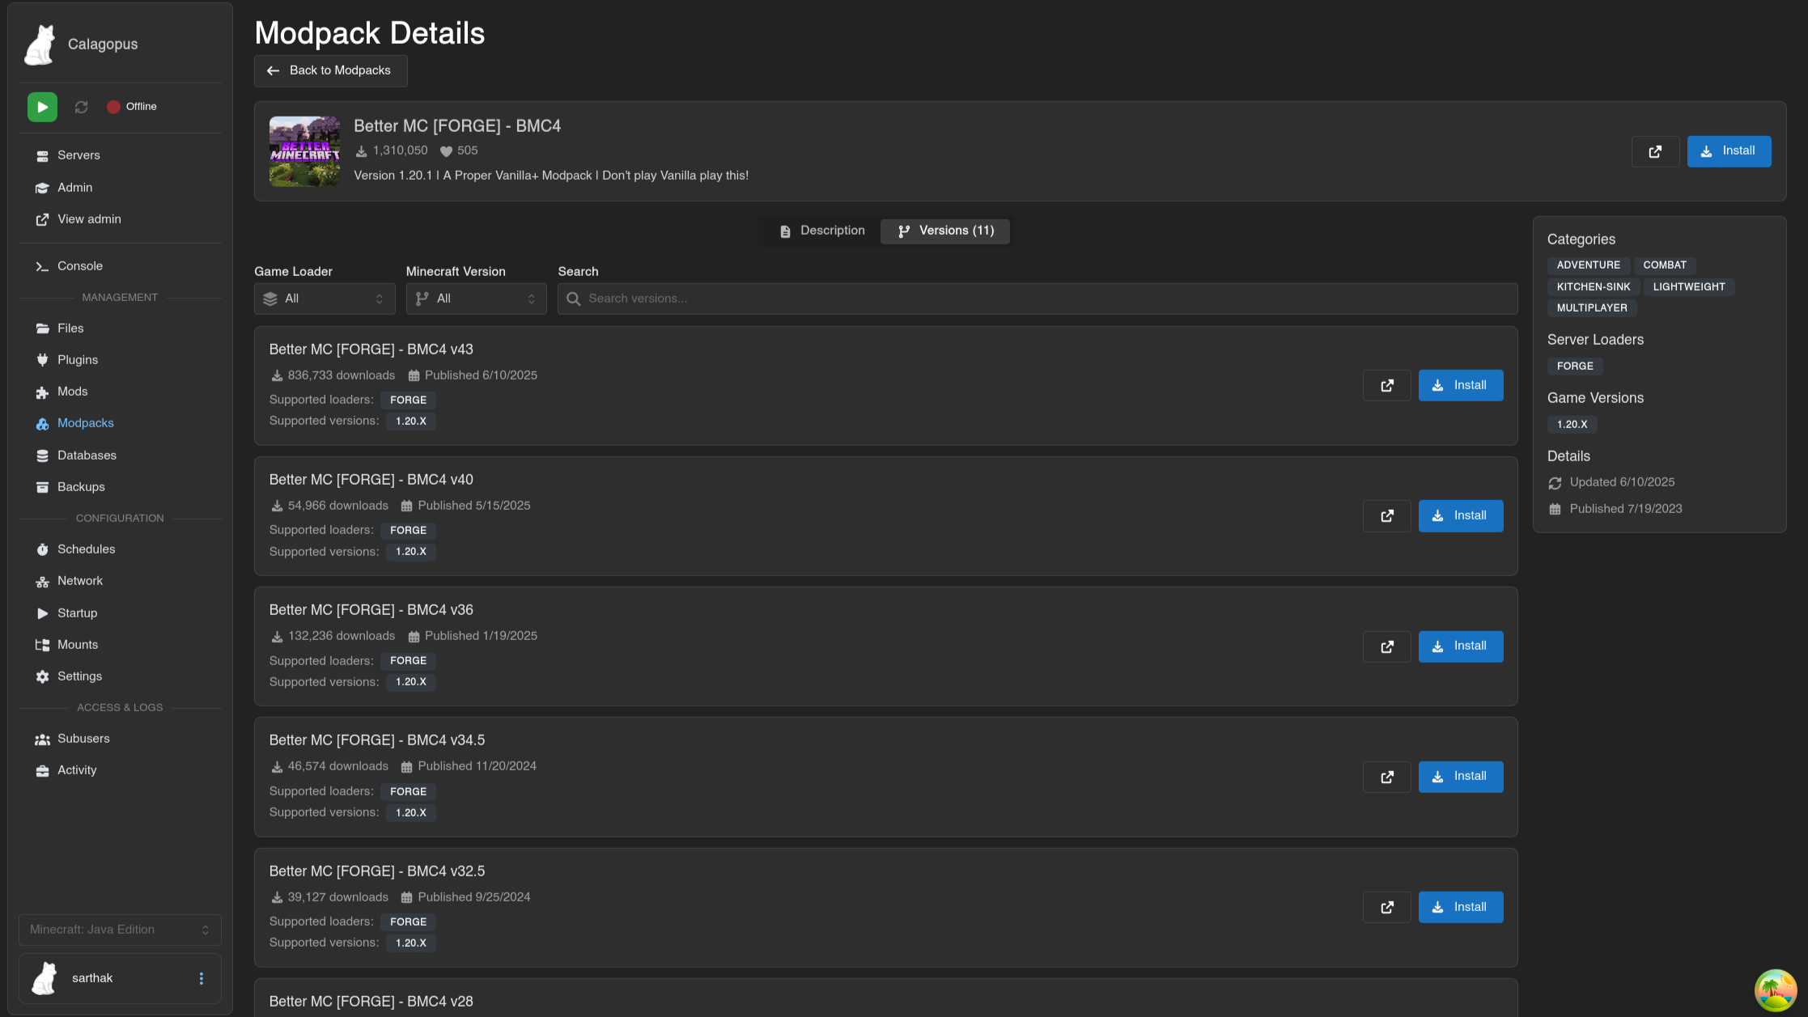Click the floating island icon in the bottom corner
Screen dimensions: 1808x1017
1776,989
